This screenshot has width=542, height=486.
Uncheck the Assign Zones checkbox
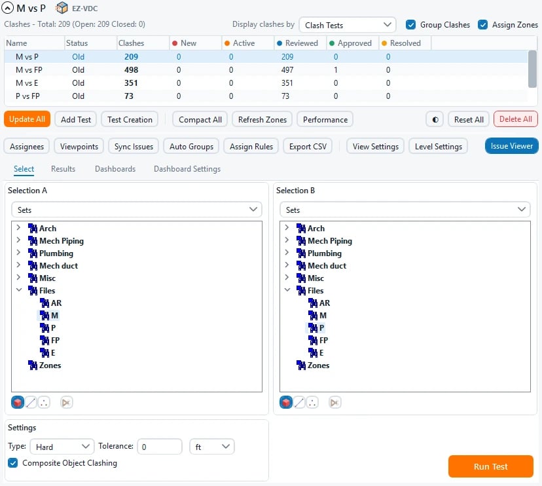click(x=482, y=24)
